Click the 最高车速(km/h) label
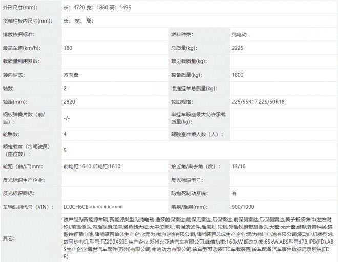Screen dimensions: 338x262 (22, 48)
